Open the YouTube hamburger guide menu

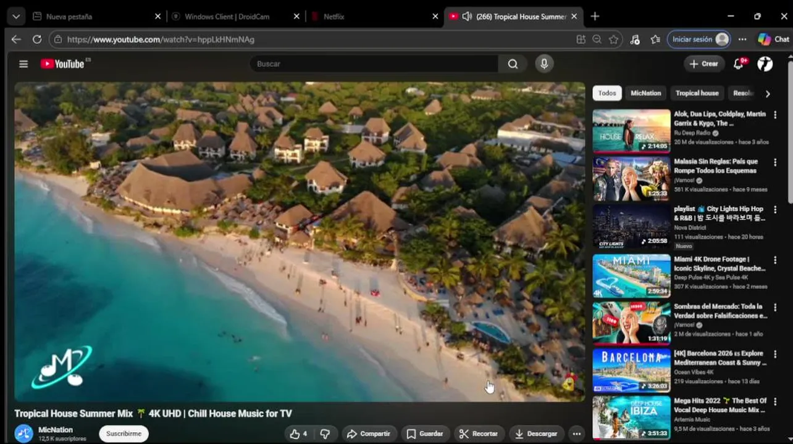click(23, 64)
